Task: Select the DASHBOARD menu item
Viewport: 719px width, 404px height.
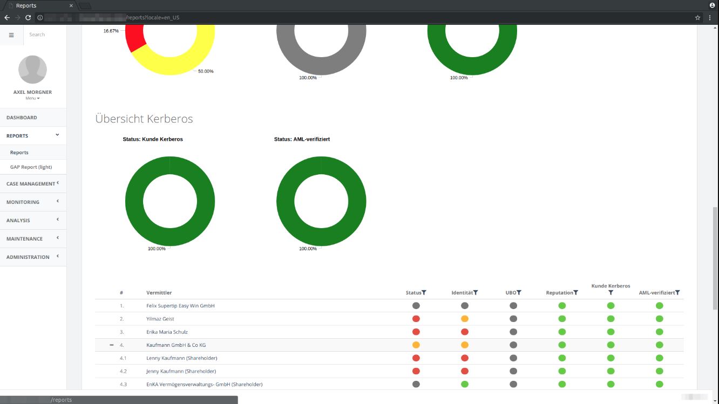Action: click(22, 117)
